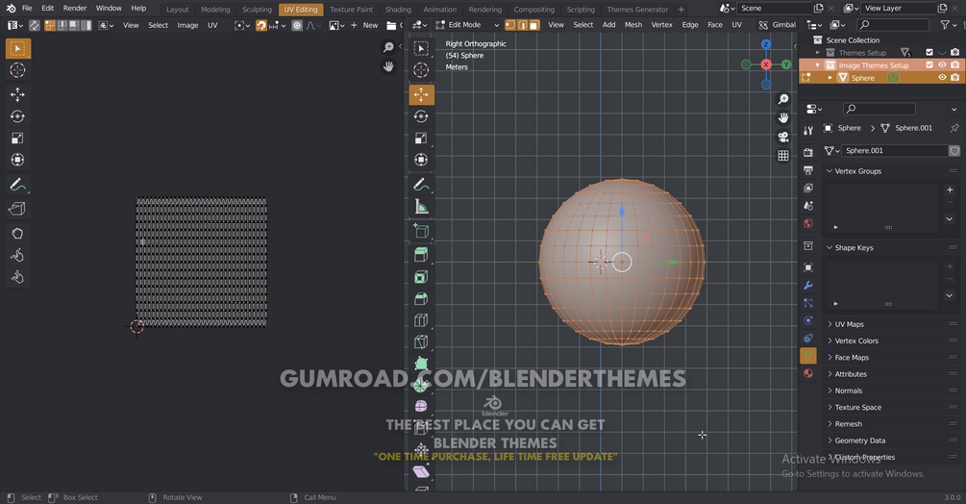966x504 pixels.
Task: Add a new vertex group
Action: coord(950,189)
